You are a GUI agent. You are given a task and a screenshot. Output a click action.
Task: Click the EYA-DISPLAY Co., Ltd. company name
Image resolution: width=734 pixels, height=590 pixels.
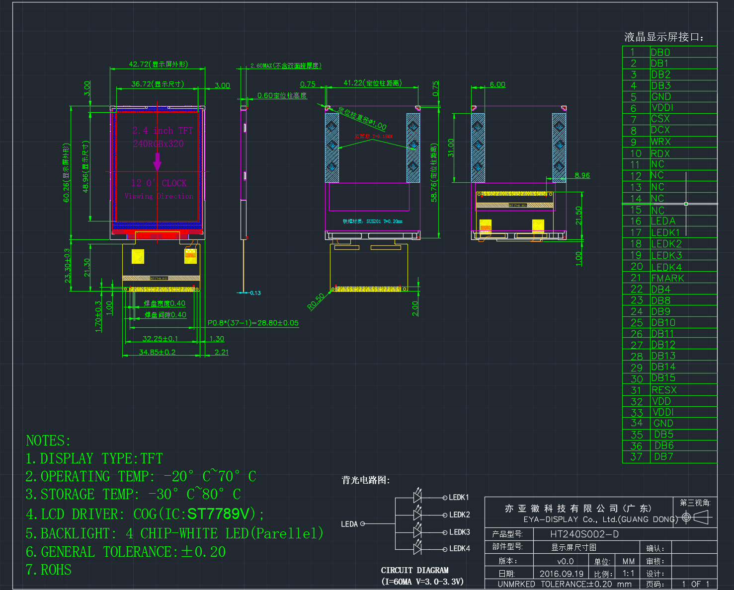[601, 519]
